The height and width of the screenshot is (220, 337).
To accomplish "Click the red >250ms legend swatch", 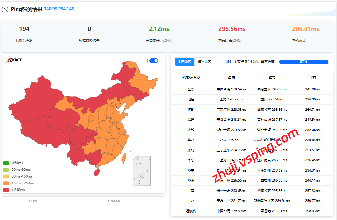I will tap(6, 190).
